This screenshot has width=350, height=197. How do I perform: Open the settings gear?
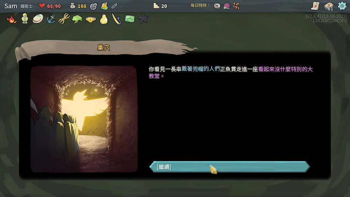pyautogui.click(x=342, y=6)
